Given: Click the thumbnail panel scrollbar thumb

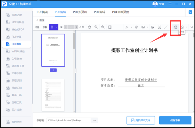Looking at the screenshot, I should click(74, 41).
